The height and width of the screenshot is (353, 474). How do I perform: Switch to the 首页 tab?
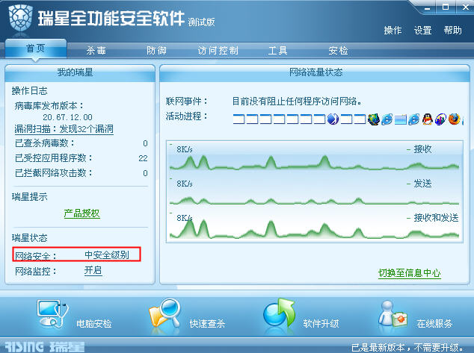click(36, 49)
